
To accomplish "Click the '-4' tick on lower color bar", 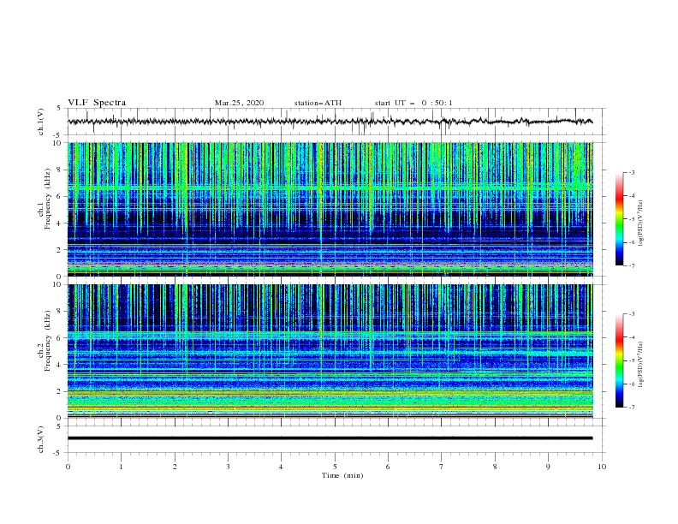I will 632,337.
